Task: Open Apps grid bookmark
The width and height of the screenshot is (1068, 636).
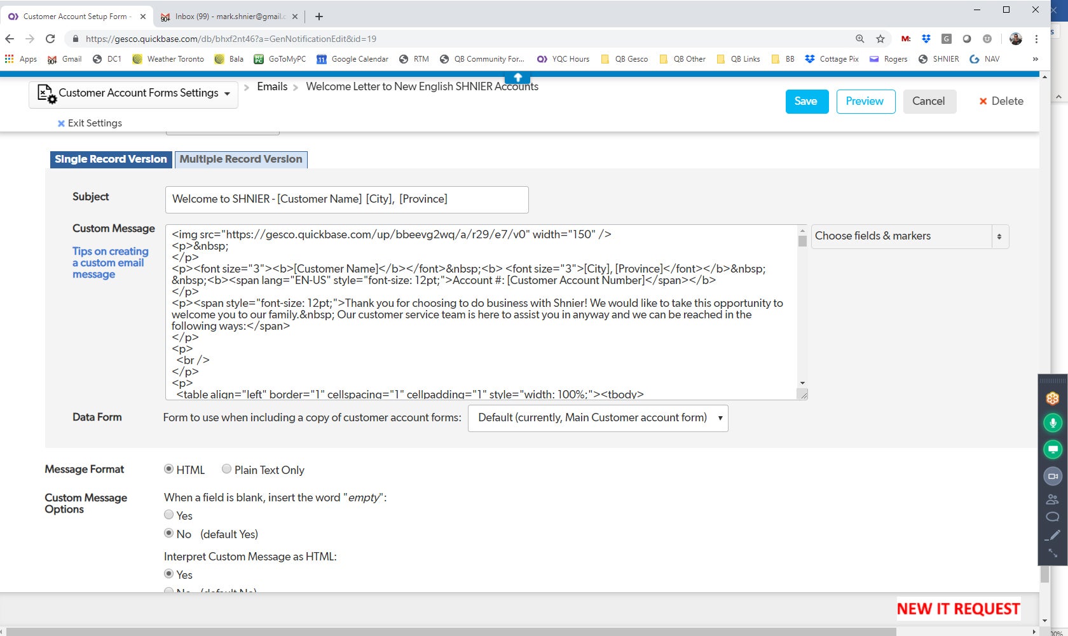Action: pyautogui.click(x=21, y=59)
